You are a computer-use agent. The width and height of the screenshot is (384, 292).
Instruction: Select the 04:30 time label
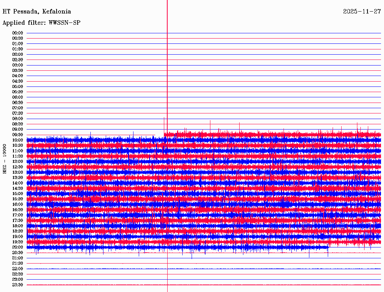coord(18,81)
